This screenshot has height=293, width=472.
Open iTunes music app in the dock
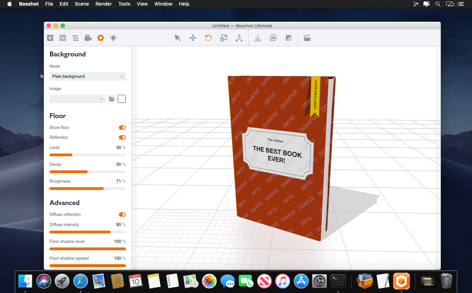pyautogui.click(x=283, y=281)
